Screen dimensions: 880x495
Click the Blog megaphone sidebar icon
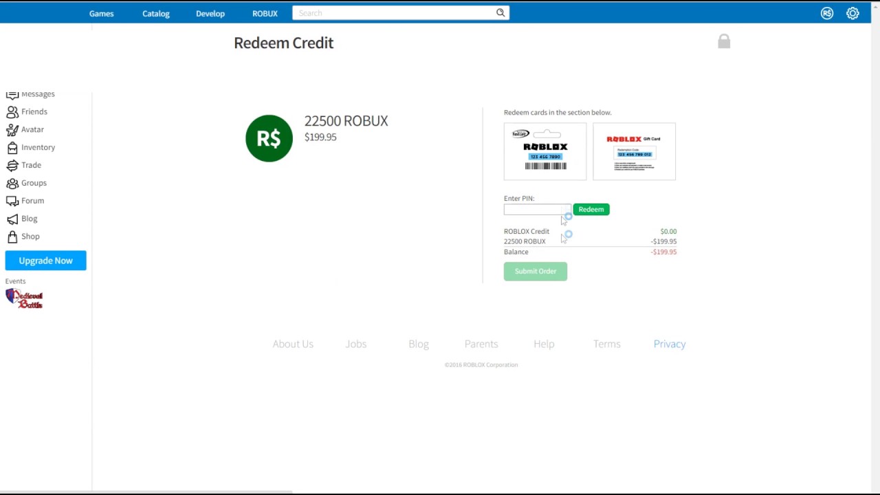pyautogui.click(x=12, y=219)
